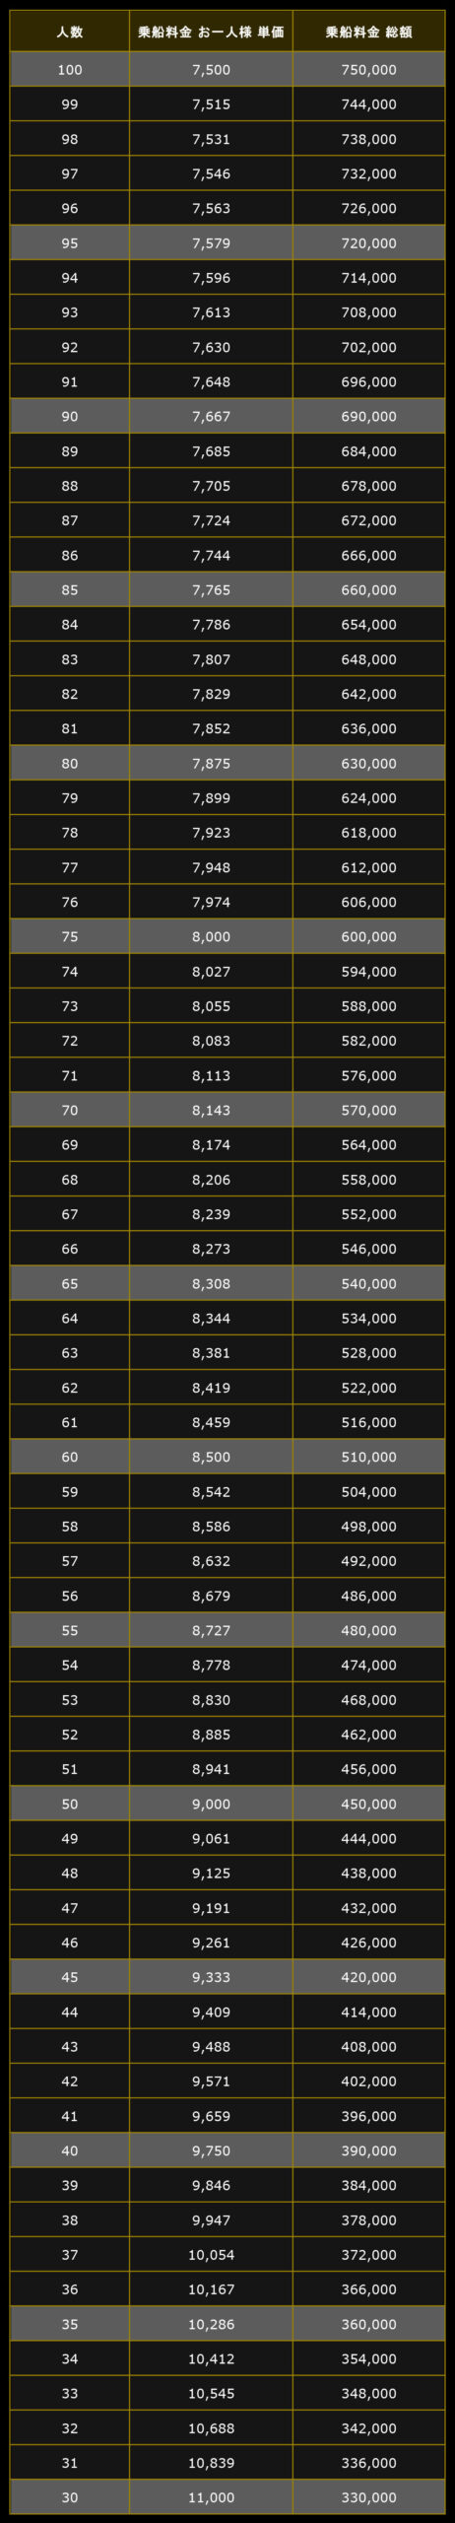Click the 乗船料金 お一人様 単価 header

[x=211, y=32]
